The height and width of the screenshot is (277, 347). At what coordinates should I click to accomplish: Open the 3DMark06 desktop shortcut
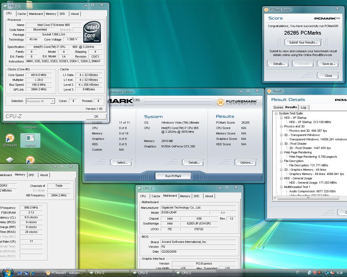(10, 140)
